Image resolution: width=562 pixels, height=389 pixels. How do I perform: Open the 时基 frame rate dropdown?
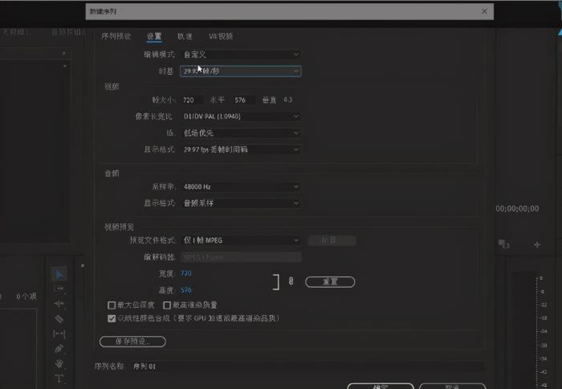(240, 72)
